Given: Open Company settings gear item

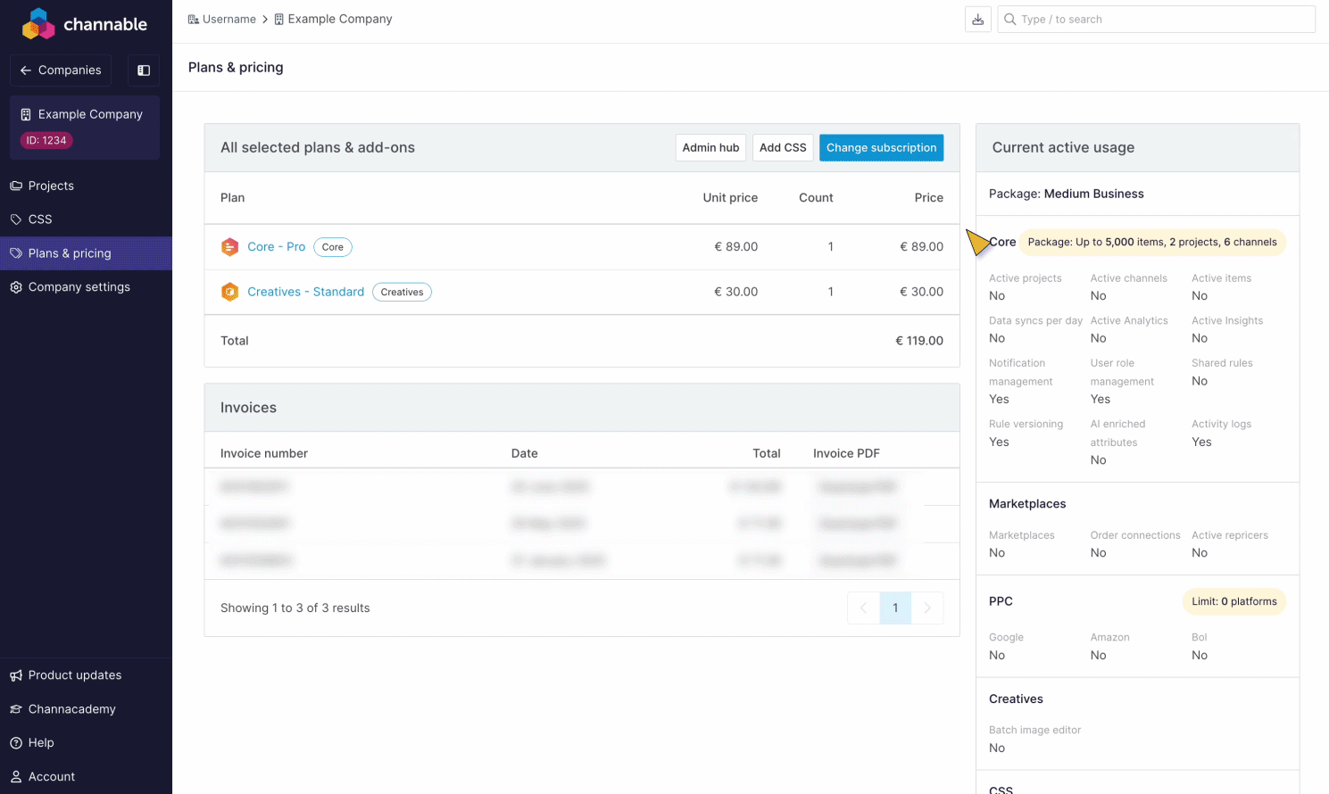Looking at the screenshot, I should (79, 287).
